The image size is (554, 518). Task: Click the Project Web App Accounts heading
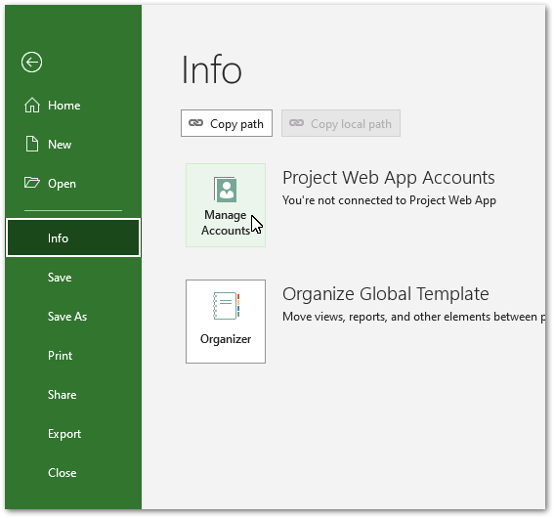coord(389,178)
